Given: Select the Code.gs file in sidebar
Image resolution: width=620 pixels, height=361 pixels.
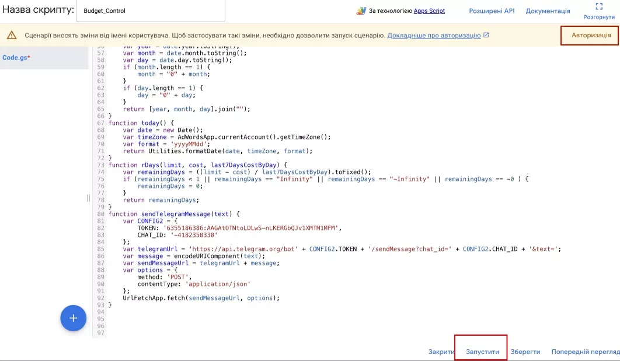Looking at the screenshot, I should tap(16, 57).
